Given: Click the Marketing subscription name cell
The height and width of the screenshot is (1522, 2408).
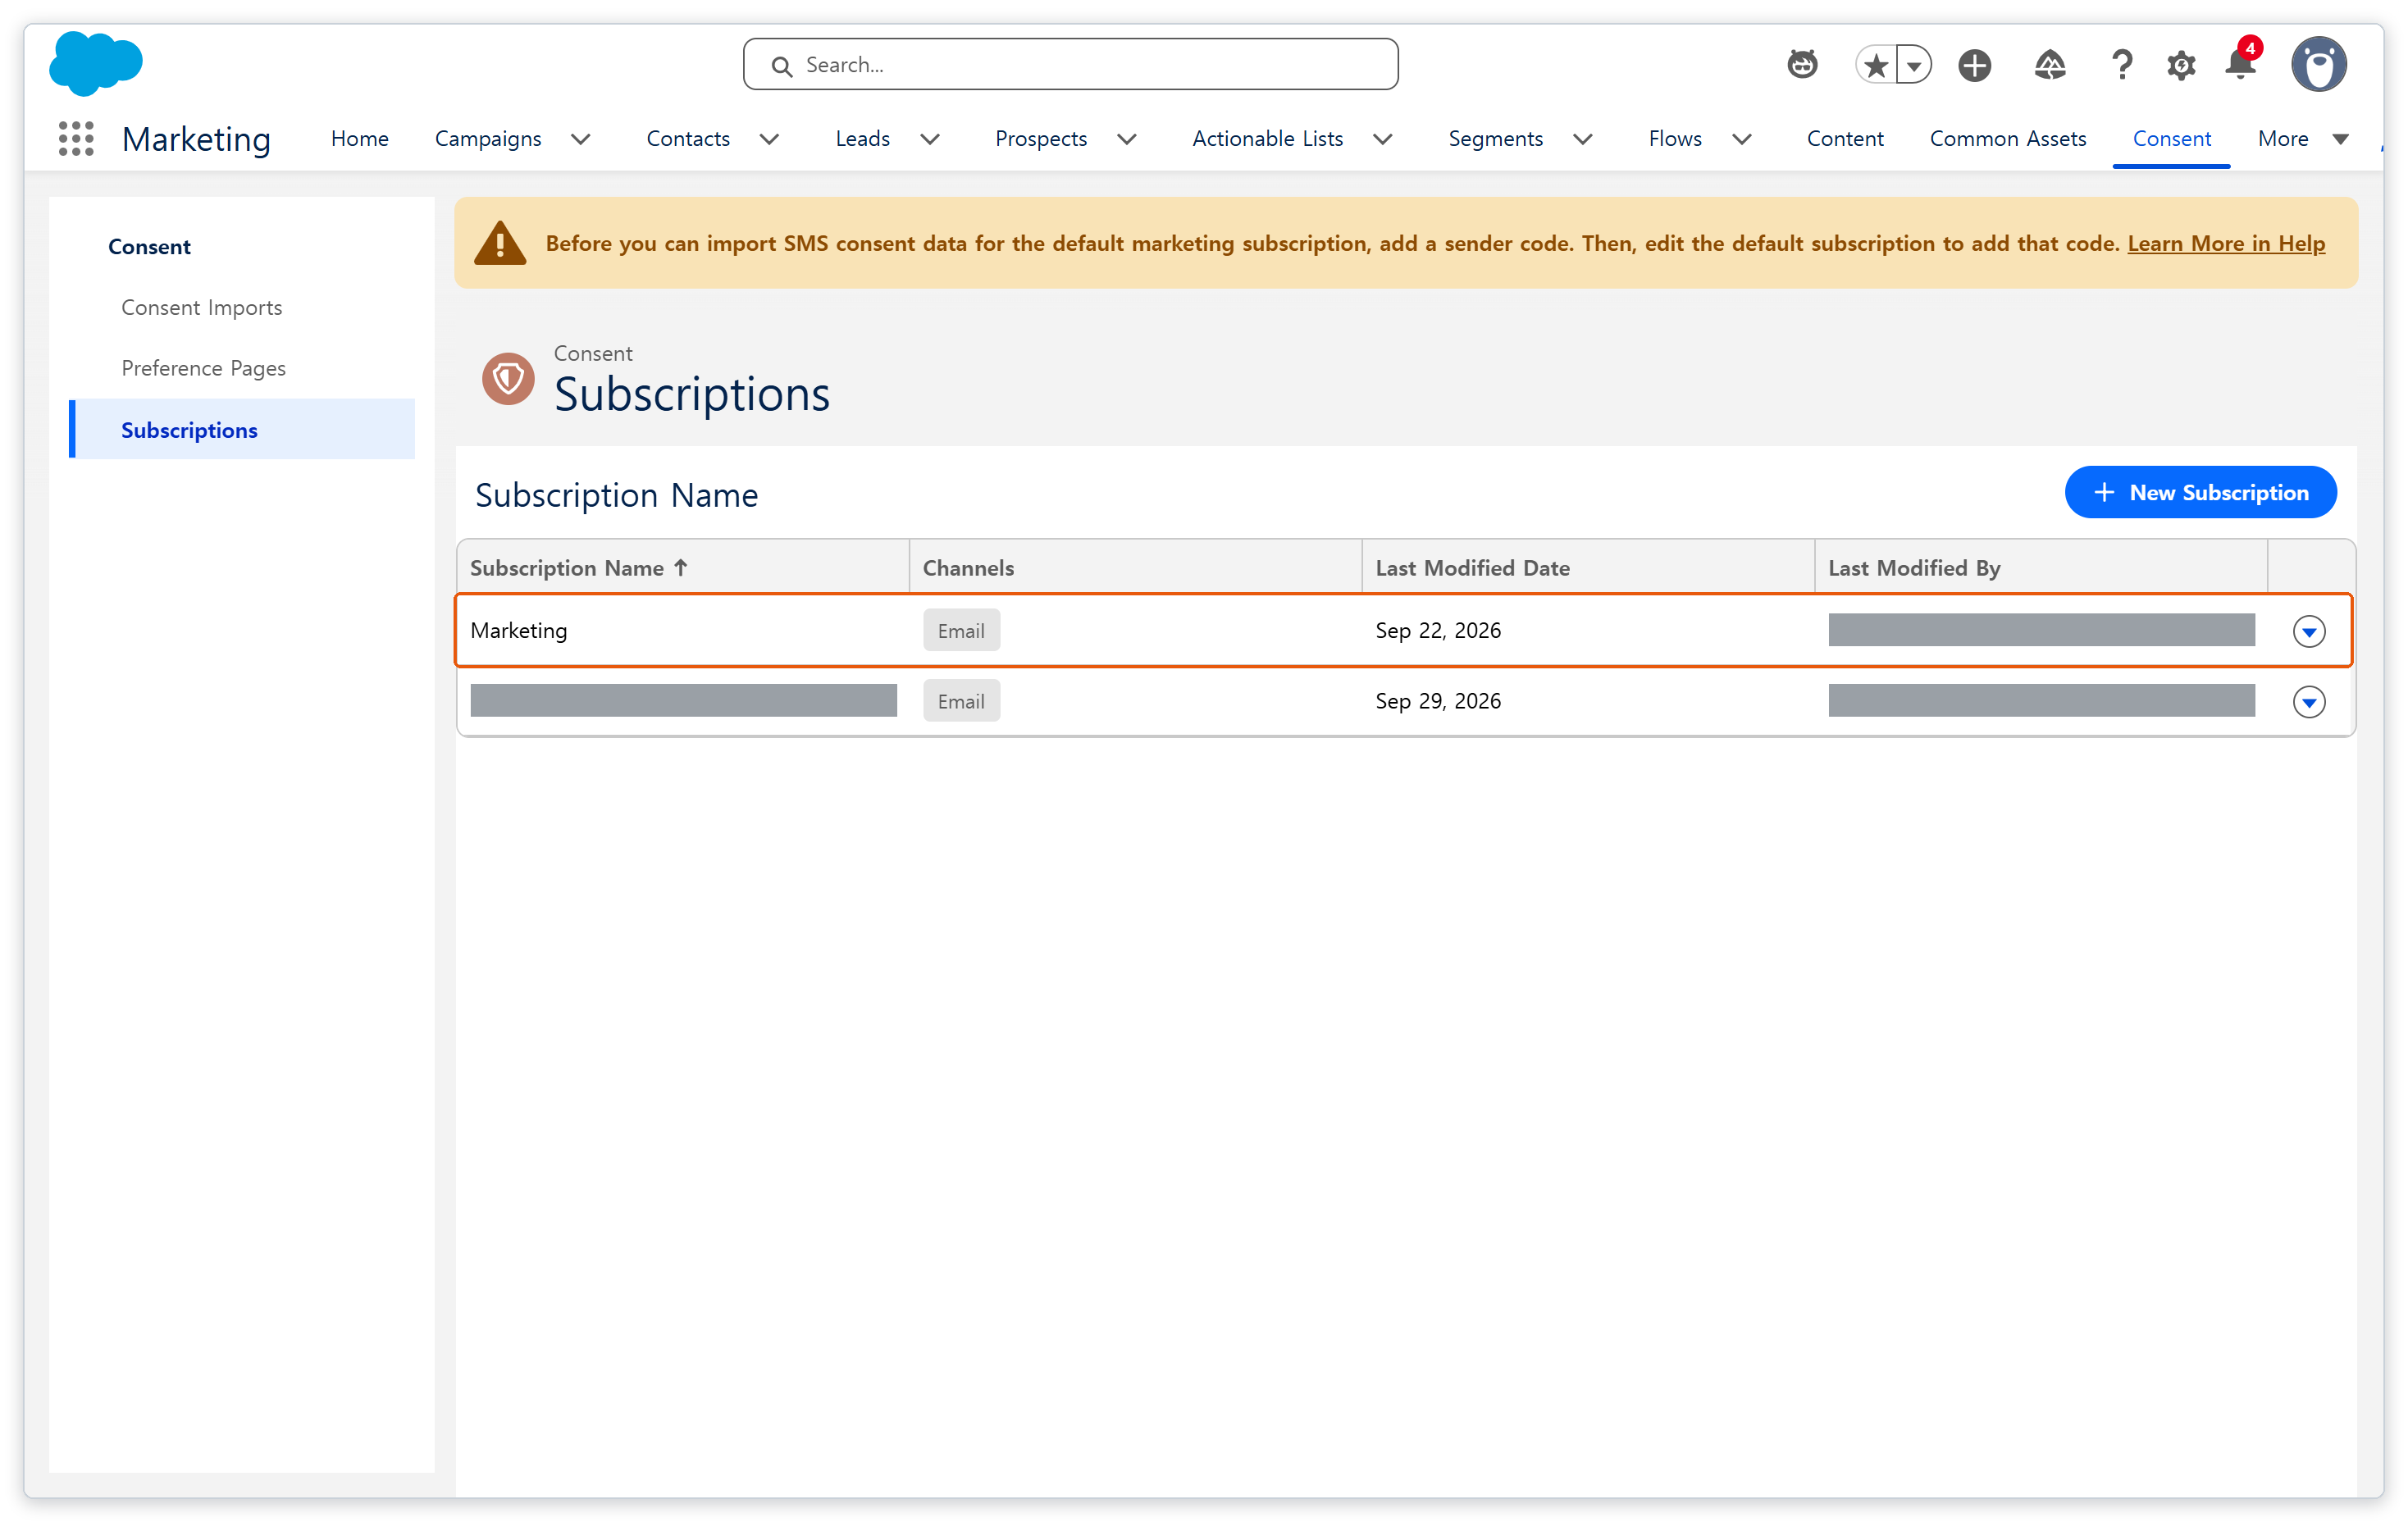Looking at the screenshot, I should point(518,630).
